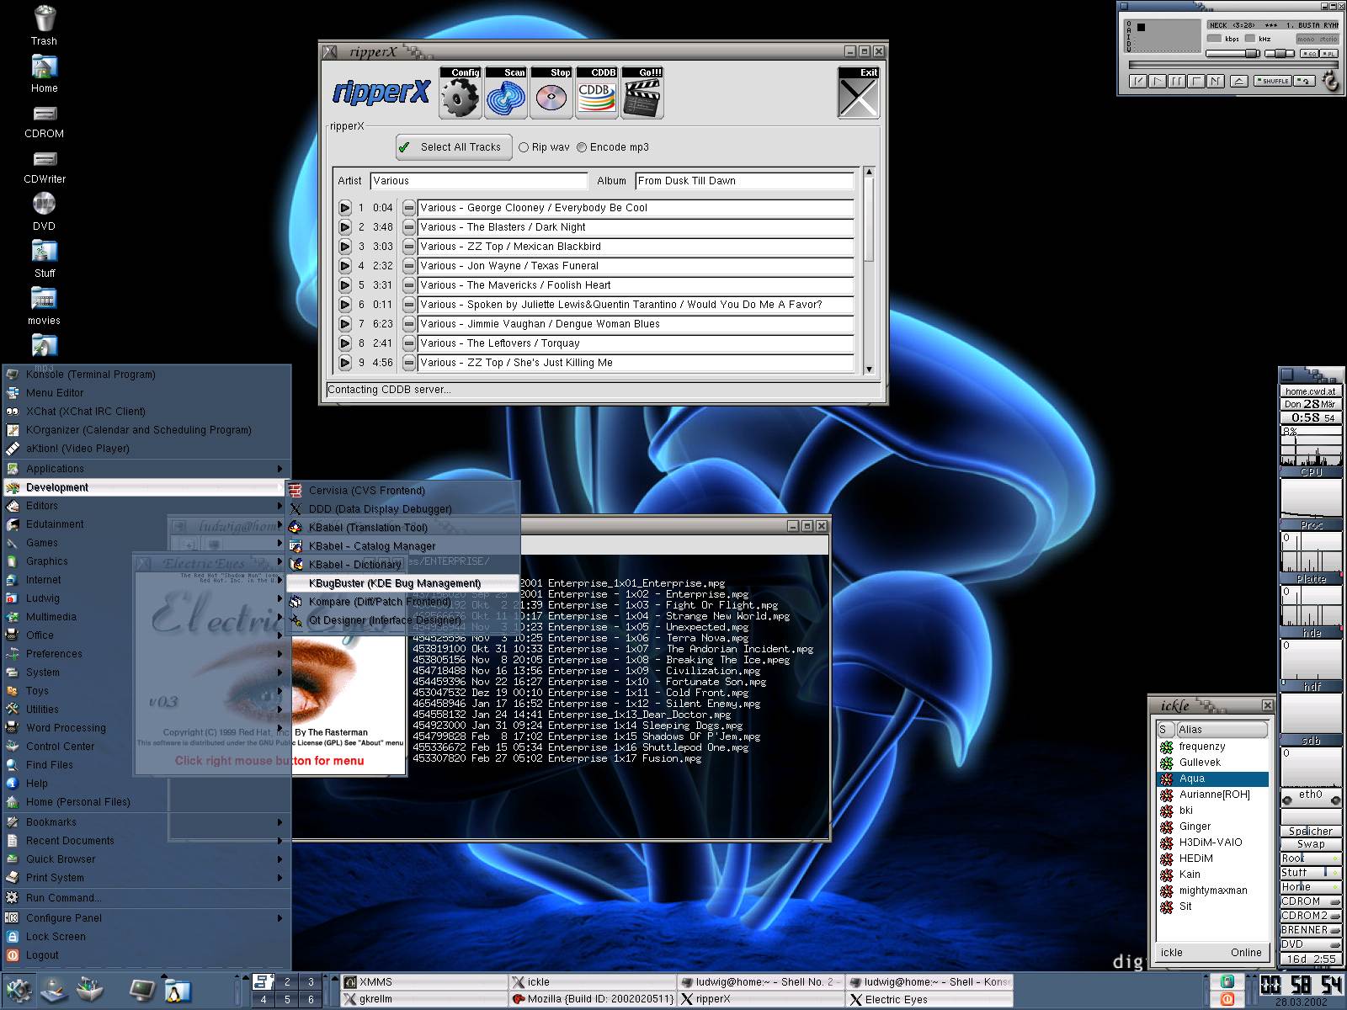The image size is (1347, 1010).
Task: Click the K menu gear button on panel
Action: click(19, 990)
